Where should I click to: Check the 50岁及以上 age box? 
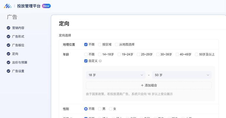click(196, 54)
